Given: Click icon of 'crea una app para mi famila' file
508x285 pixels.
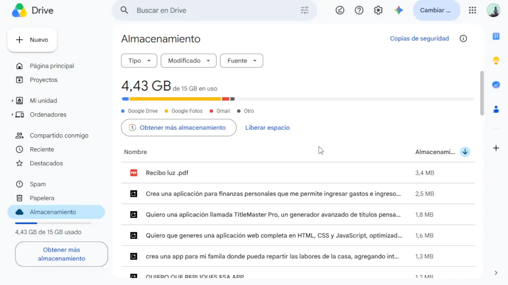Looking at the screenshot, I should [x=134, y=256].
